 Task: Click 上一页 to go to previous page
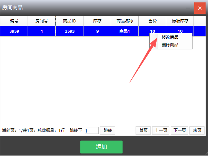pos(161,130)
